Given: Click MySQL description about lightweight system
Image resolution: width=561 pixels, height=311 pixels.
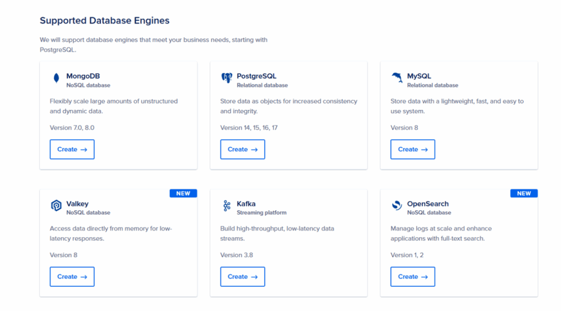Looking at the screenshot, I should pyautogui.click(x=457, y=106).
